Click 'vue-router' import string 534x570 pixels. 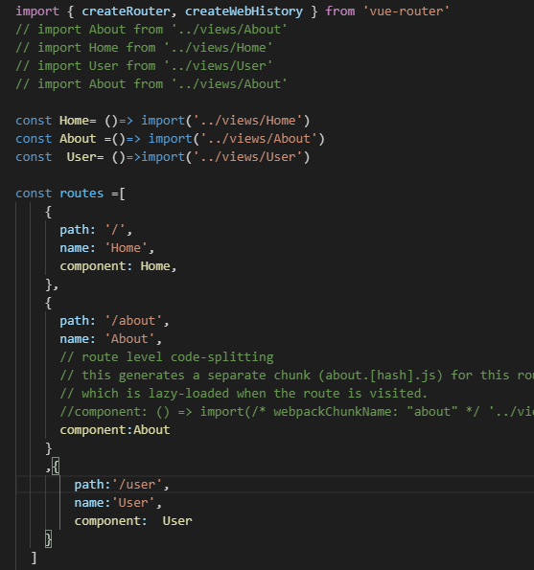point(406,11)
